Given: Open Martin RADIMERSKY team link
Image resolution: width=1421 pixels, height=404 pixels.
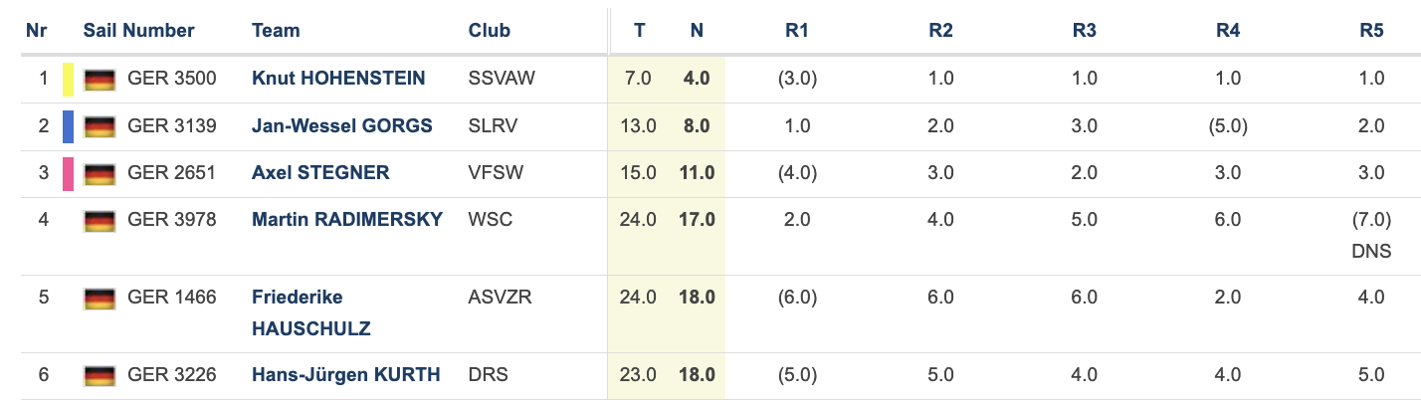Looking at the screenshot, I should pos(347,220).
